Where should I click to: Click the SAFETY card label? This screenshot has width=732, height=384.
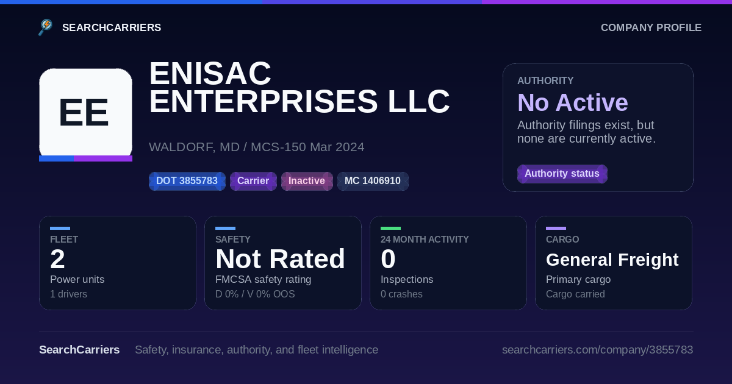coord(233,240)
